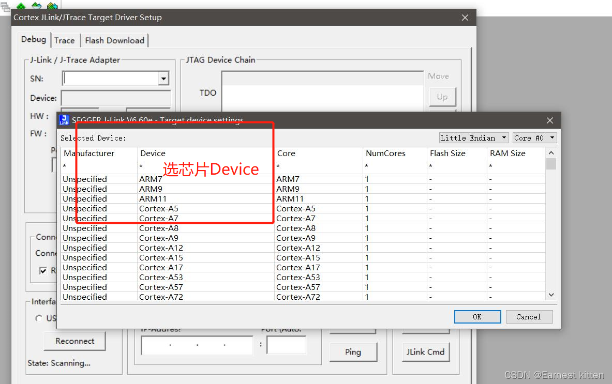Cancel the target device settings dialog
This screenshot has width=612, height=384.
(529, 317)
